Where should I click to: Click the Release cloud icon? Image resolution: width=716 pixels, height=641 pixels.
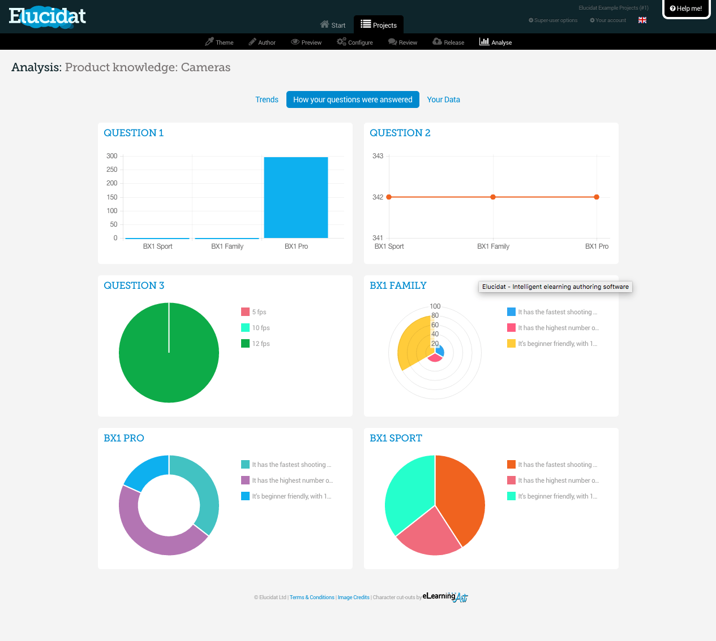tap(437, 42)
